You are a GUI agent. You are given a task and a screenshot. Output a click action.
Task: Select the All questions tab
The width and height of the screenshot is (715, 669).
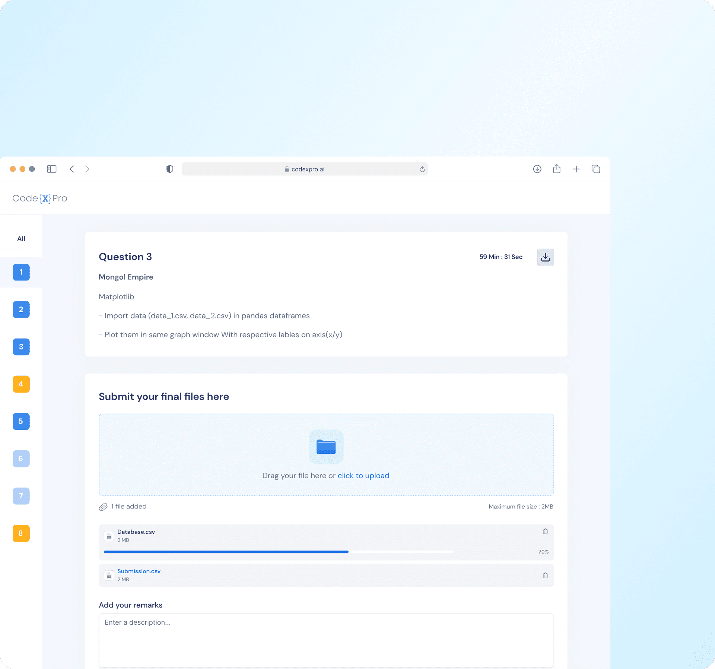[x=21, y=239]
